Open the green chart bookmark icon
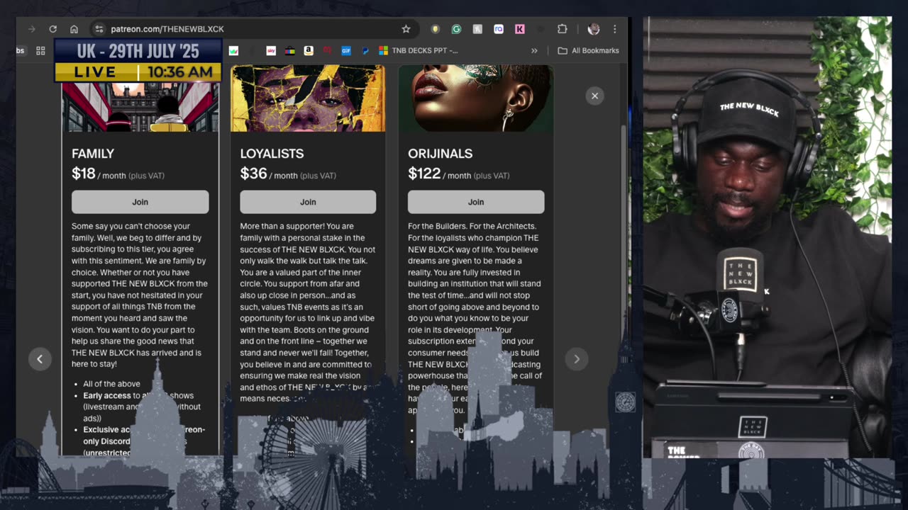This screenshot has width=908, height=510. [233, 51]
